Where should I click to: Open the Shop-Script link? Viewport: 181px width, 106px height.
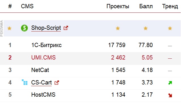point(46,28)
